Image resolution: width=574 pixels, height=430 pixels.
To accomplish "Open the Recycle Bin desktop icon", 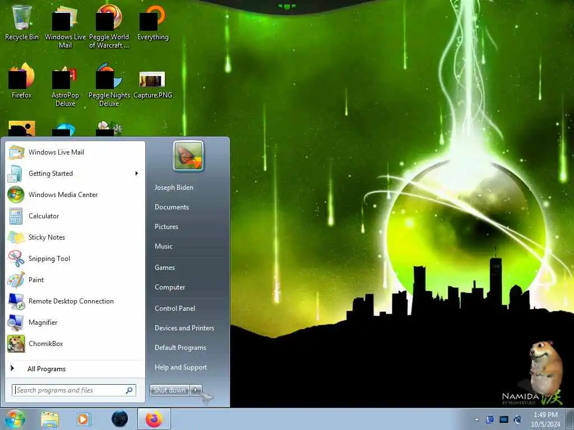I will 22,22.
